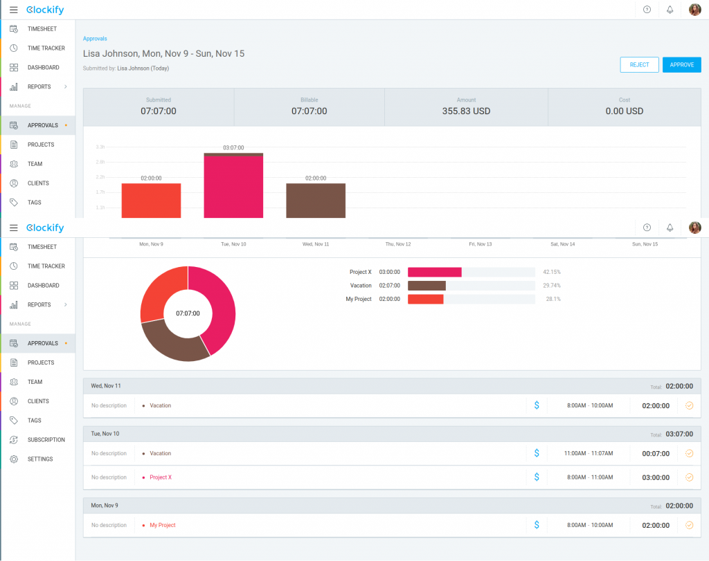709x561 pixels.
Task: Click the Project X link in the Tue, Nov 10 entry
Action: click(x=161, y=477)
